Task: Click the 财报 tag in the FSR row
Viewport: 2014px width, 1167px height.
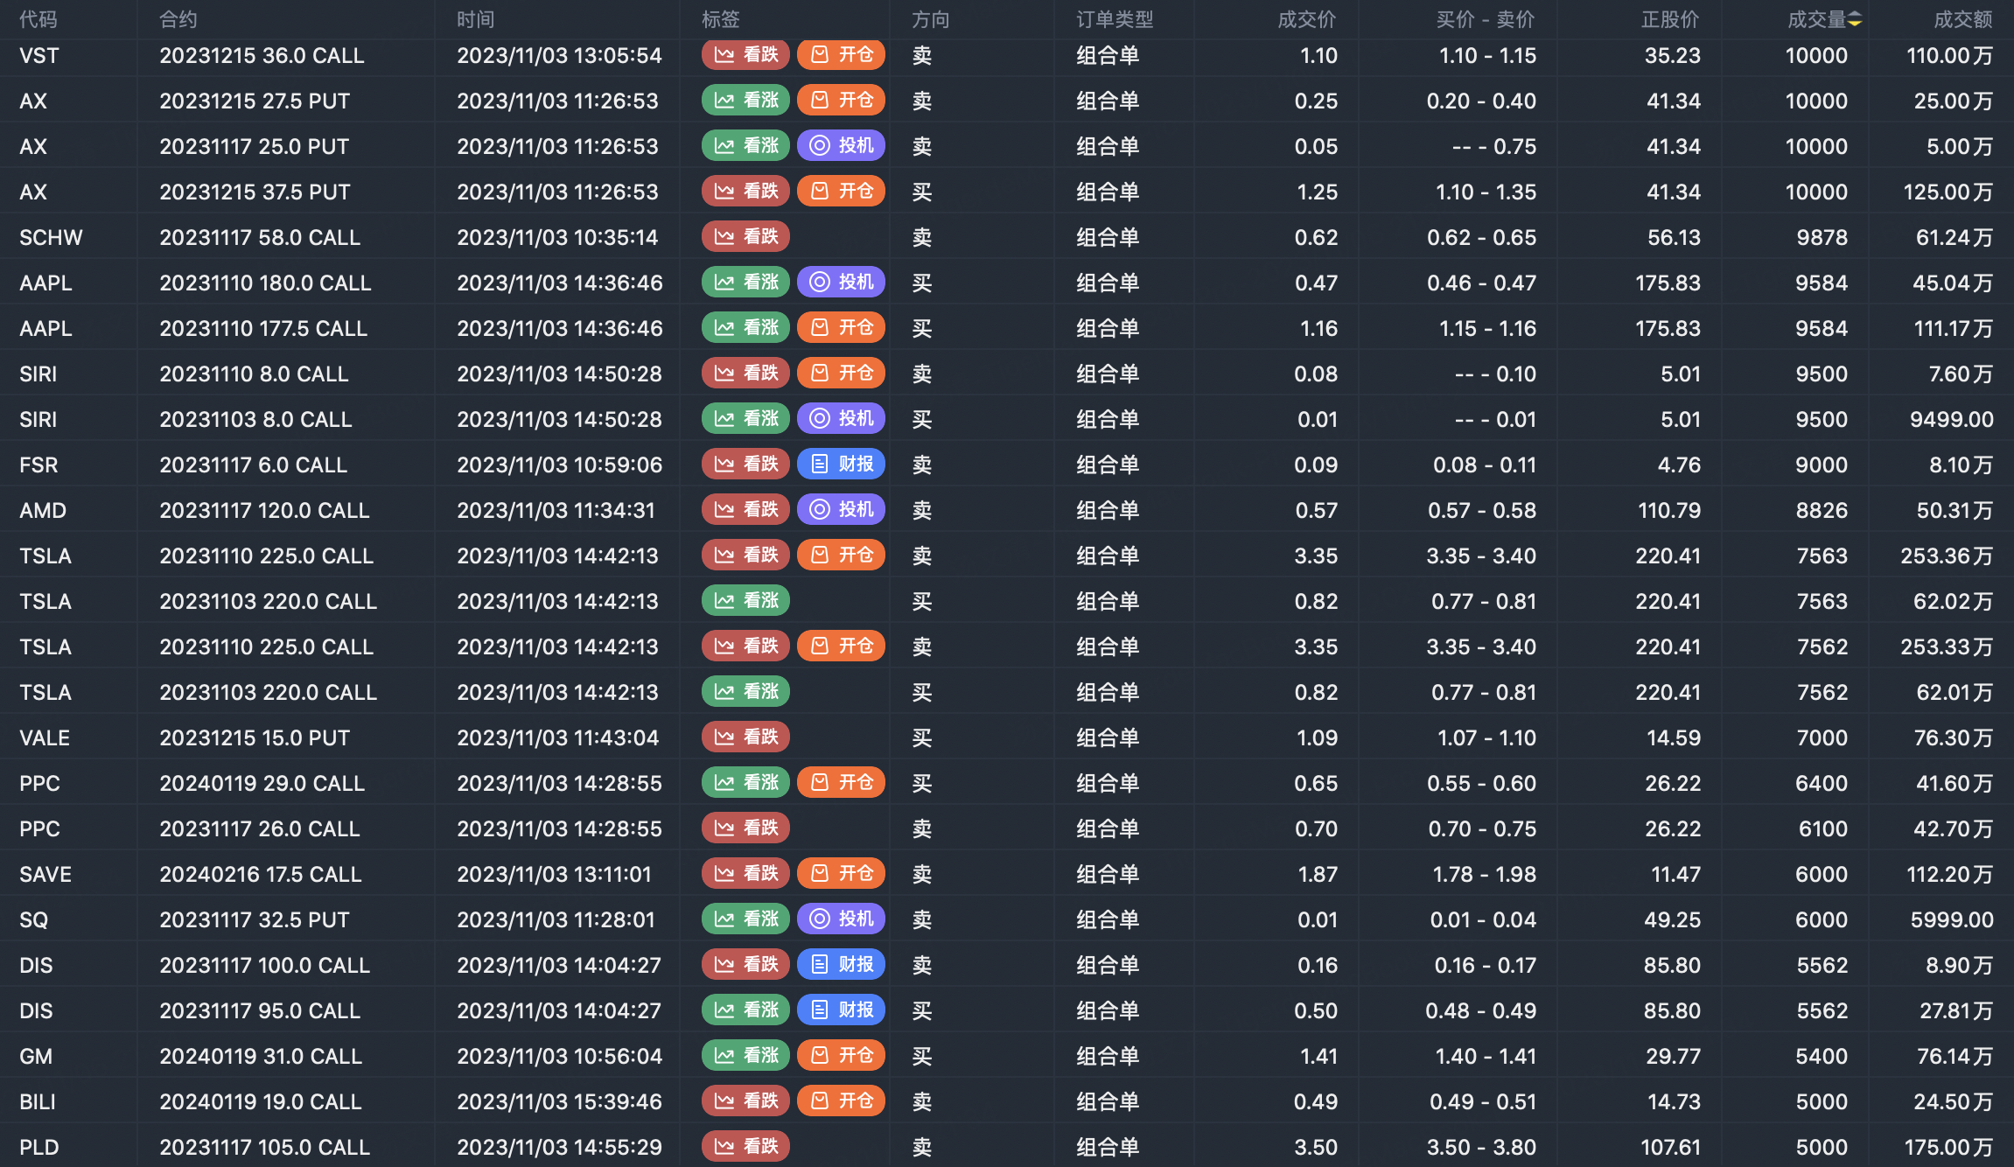Action: click(841, 465)
